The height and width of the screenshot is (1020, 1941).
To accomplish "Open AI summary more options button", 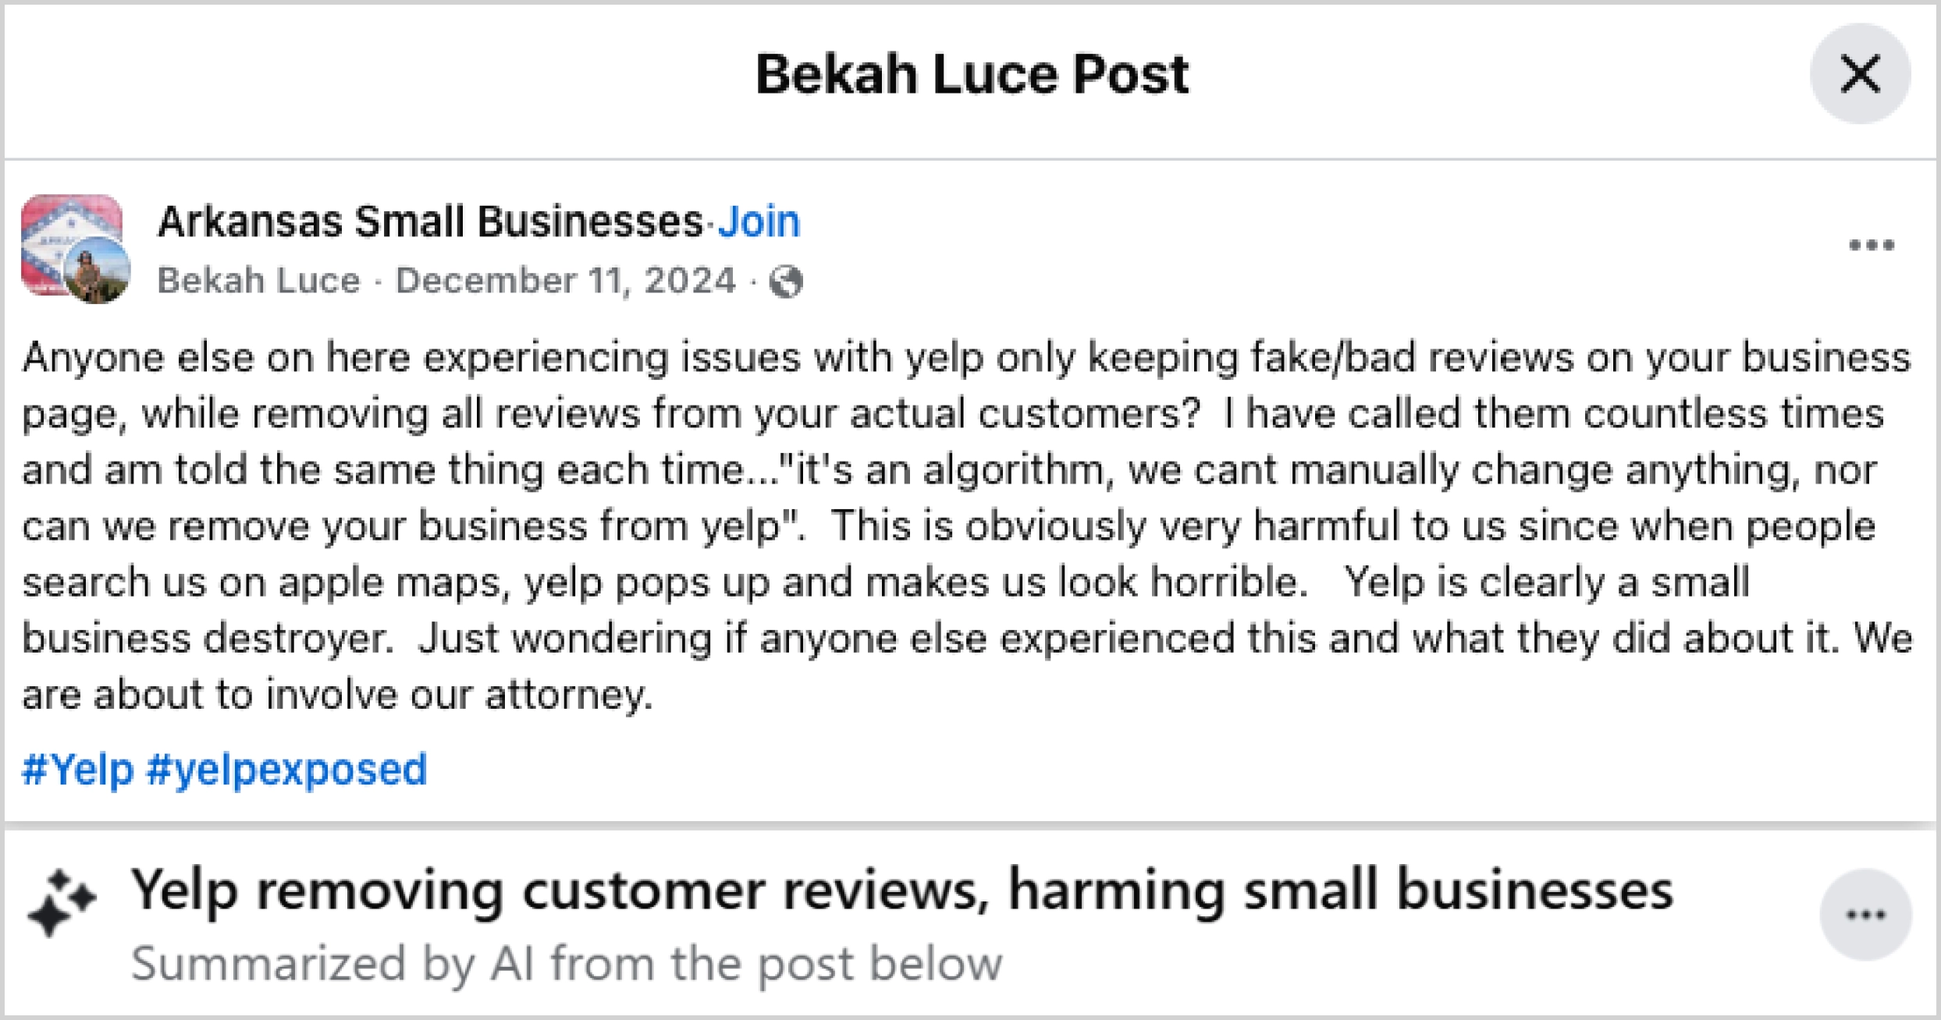I will [x=1865, y=915].
